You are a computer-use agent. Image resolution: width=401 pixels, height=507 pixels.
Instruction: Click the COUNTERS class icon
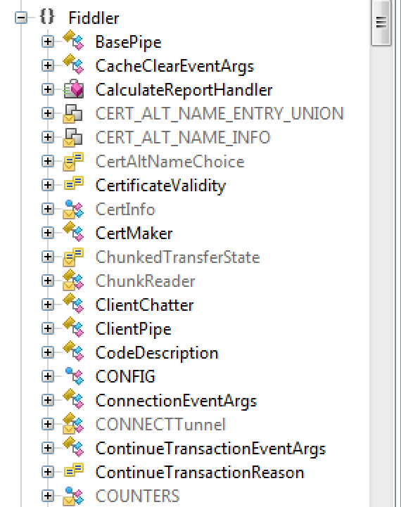point(73,496)
